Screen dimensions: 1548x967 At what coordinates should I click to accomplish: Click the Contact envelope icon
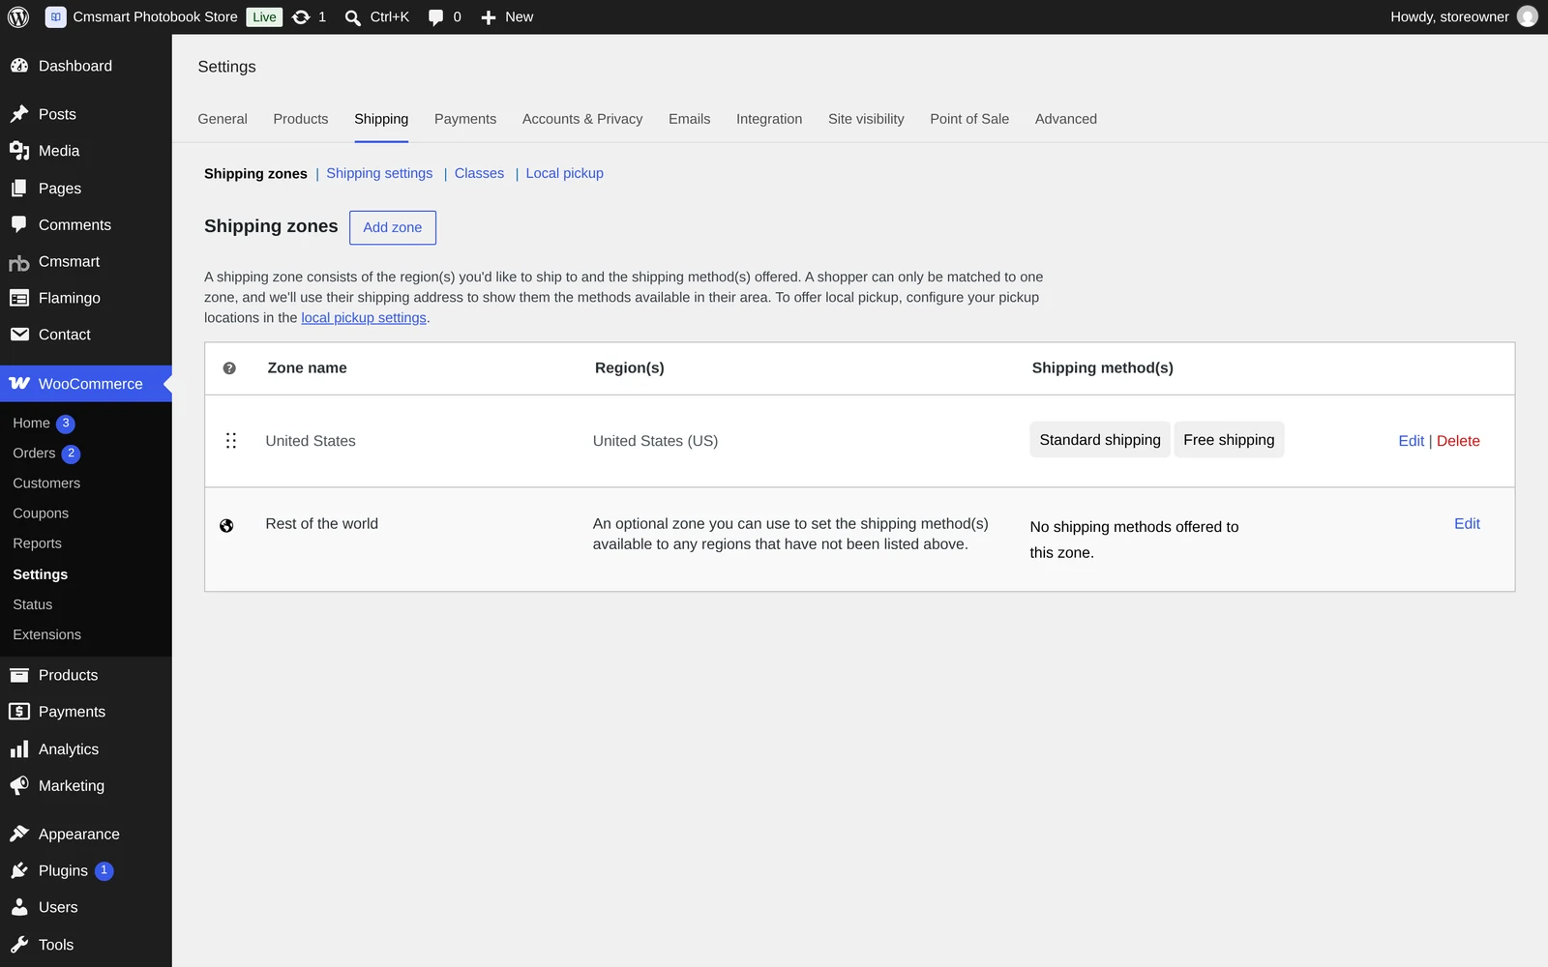pos(19,335)
